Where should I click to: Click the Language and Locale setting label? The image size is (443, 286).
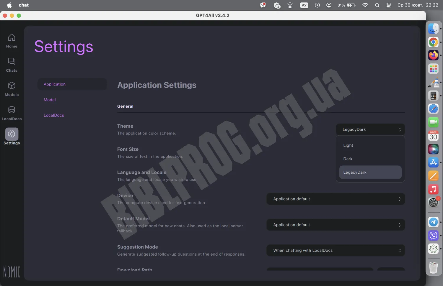click(142, 172)
